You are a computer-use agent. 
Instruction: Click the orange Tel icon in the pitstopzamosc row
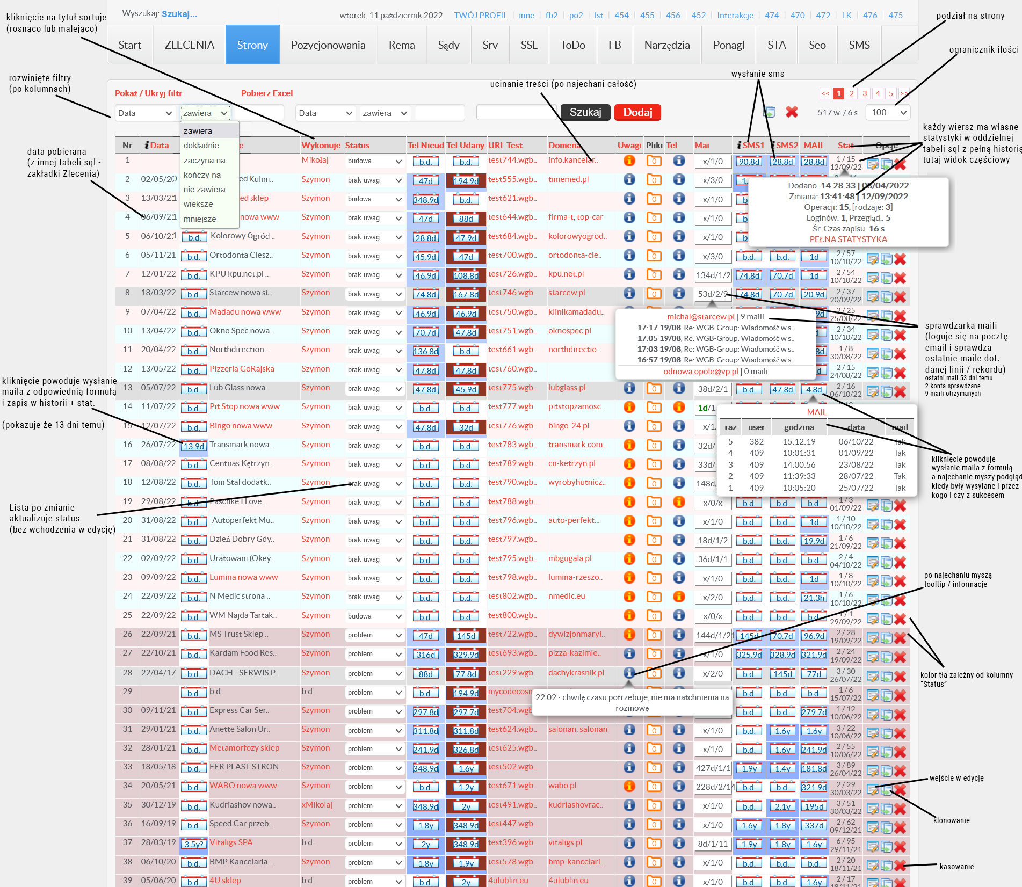point(679,407)
